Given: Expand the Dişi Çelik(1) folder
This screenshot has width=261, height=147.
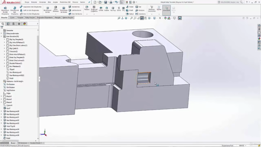Looking at the screenshot, I should point(4,48).
